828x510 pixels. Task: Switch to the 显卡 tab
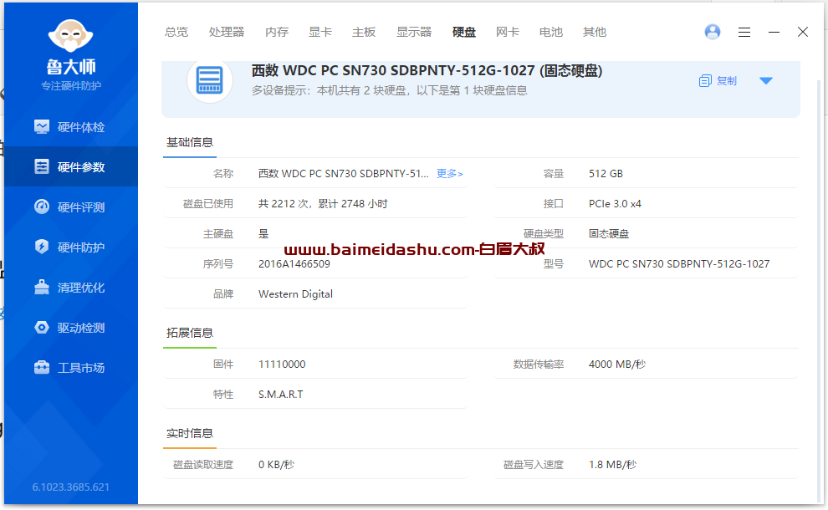point(320,33)
